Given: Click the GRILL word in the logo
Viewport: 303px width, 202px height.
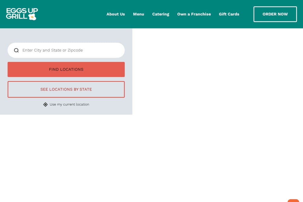Looking at the screenshot, I should click(x=17, y=17).
